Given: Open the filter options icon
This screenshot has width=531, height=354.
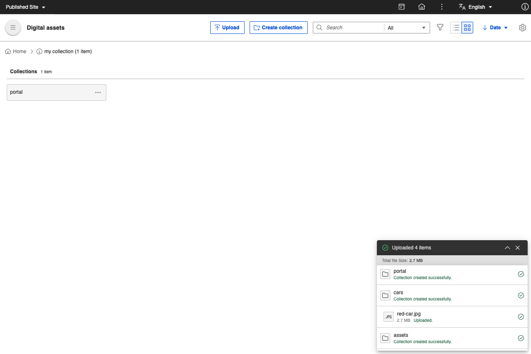Looking at the screenshot, I should click(440, 27).
